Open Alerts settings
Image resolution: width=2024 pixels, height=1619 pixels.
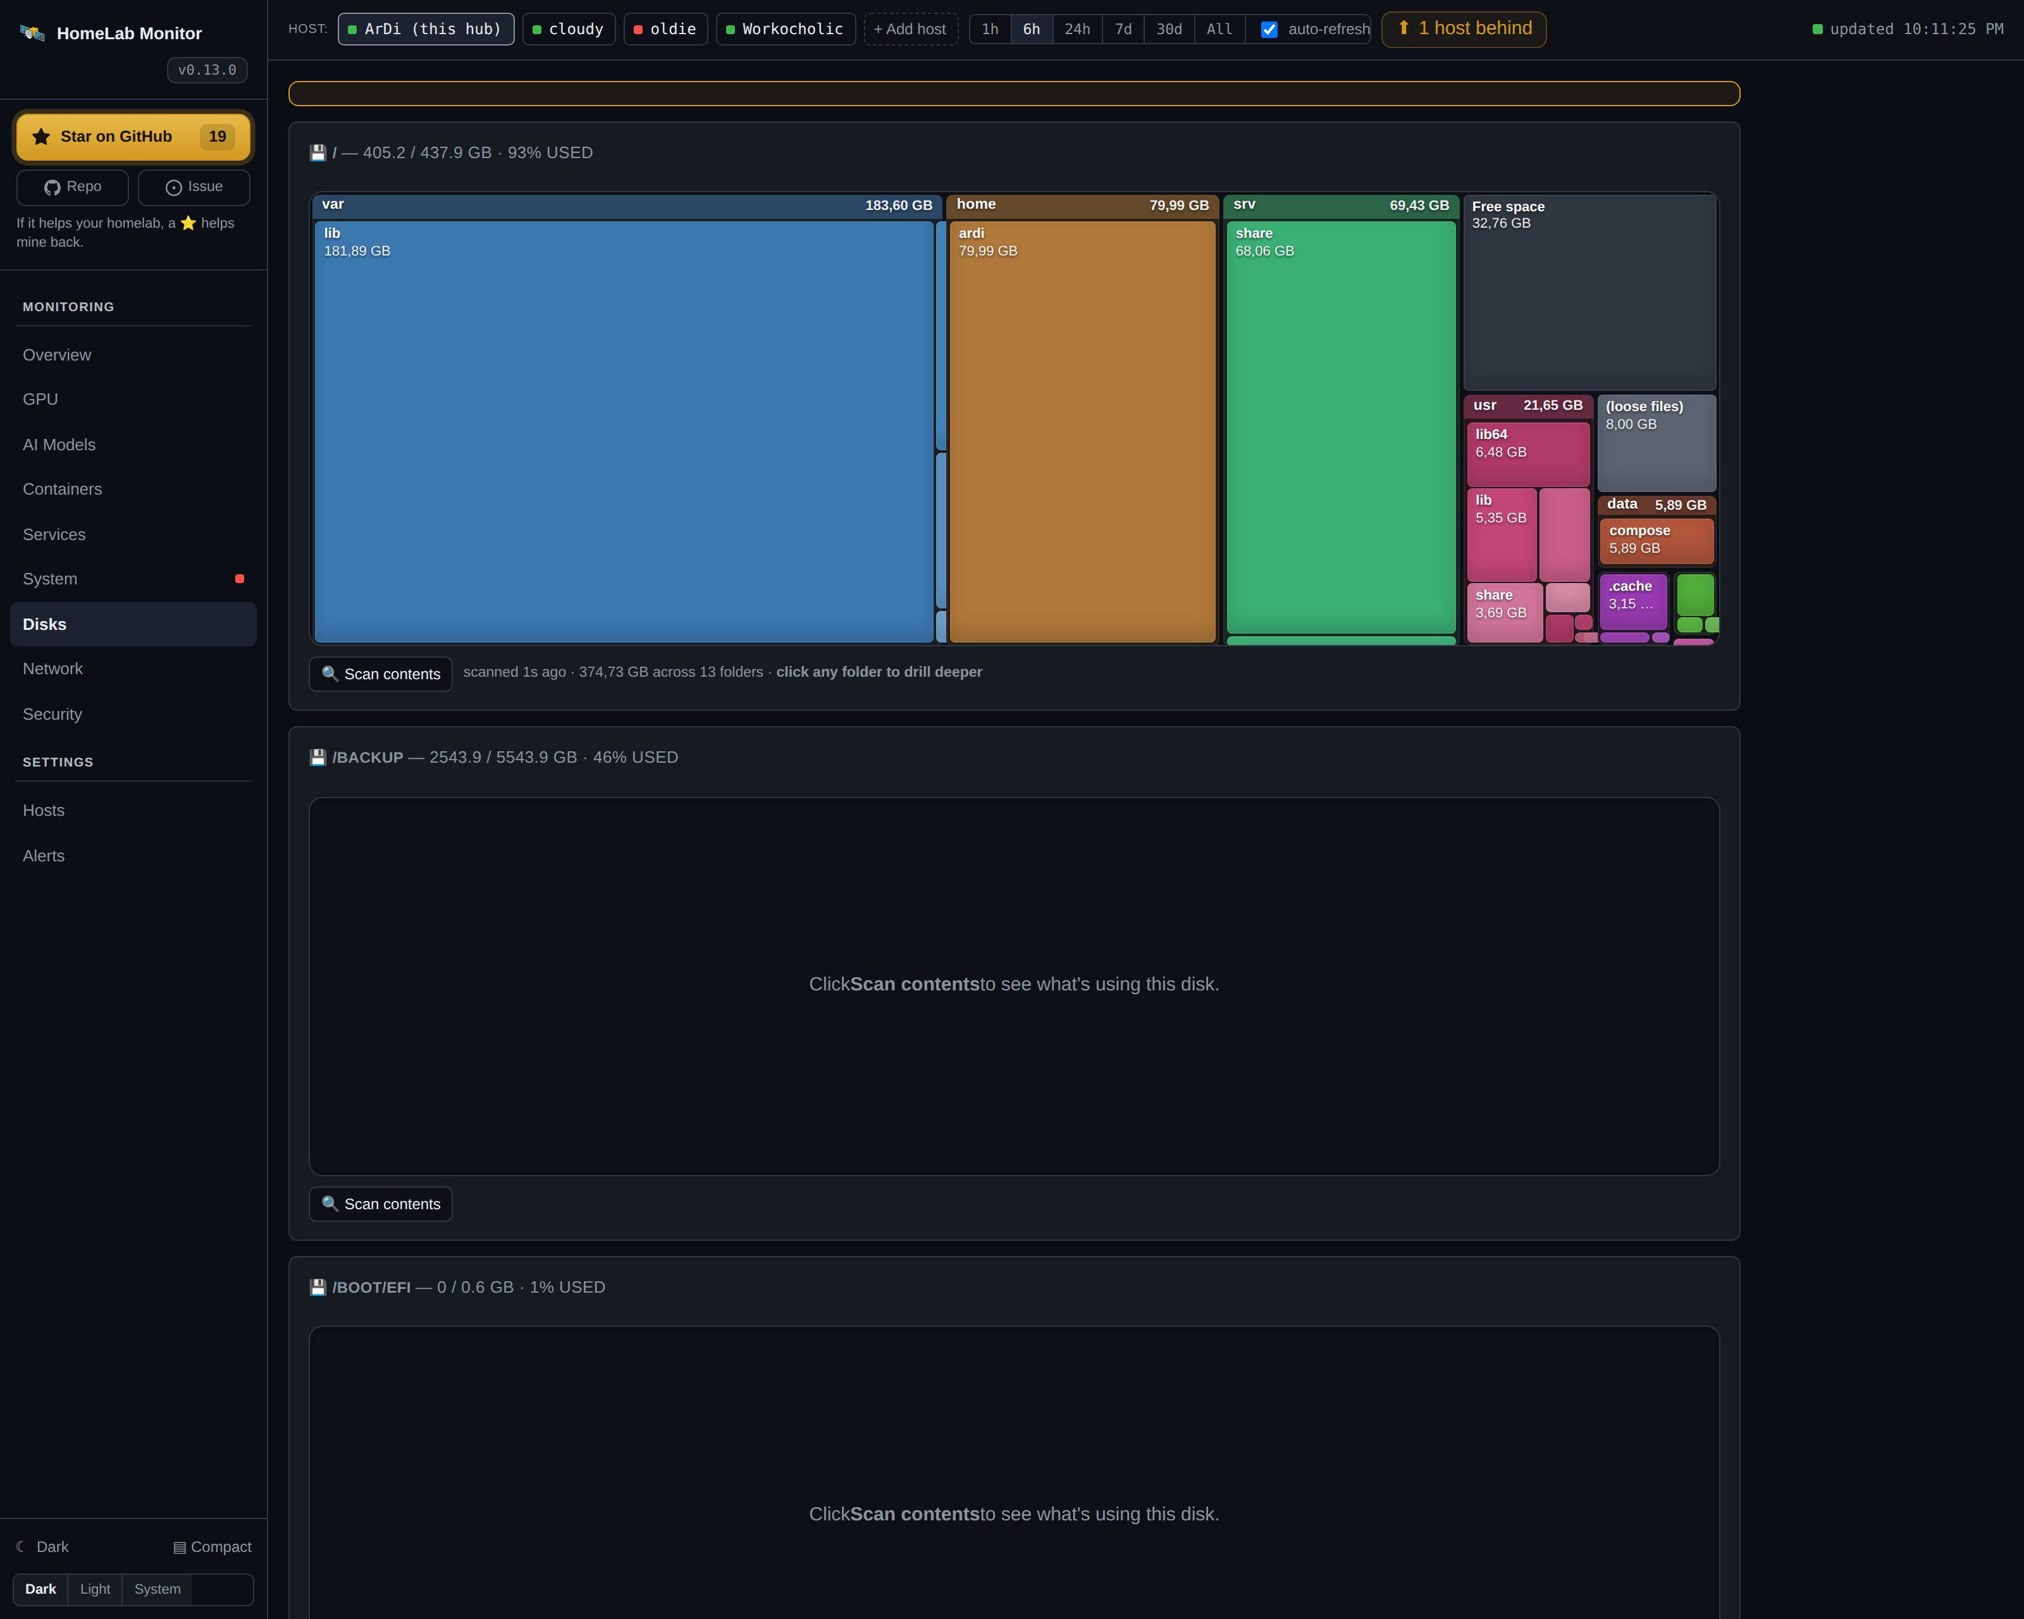[x=133, y=856]
